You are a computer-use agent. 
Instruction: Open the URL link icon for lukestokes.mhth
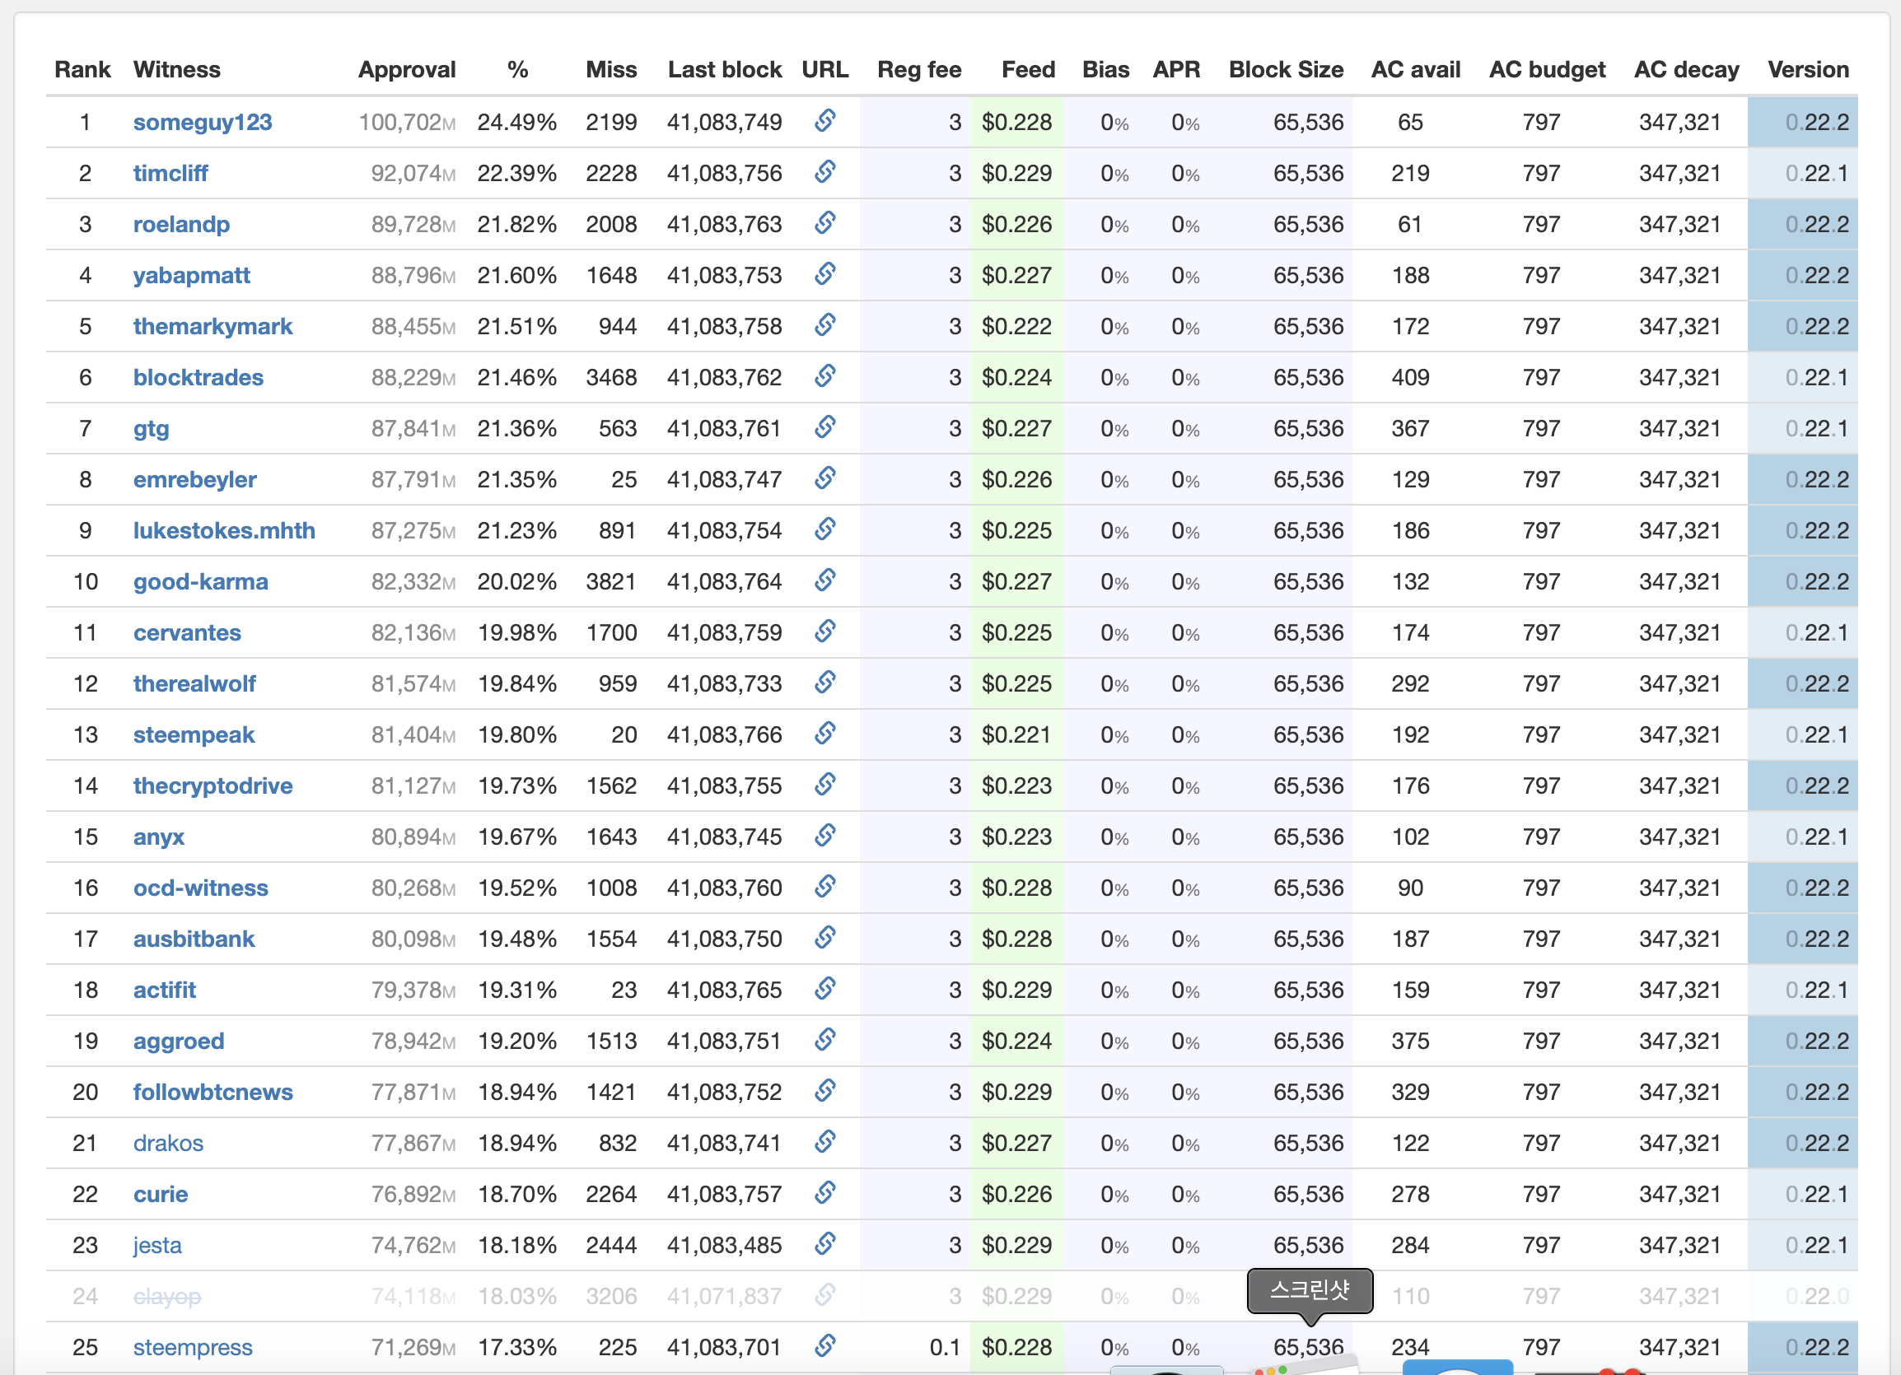coord(824,529)
